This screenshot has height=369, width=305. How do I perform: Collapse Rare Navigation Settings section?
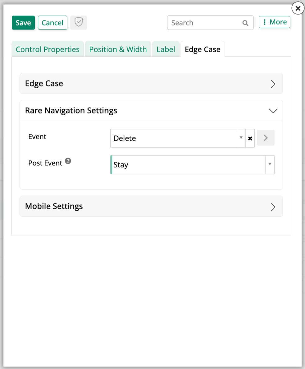(151, 111)
